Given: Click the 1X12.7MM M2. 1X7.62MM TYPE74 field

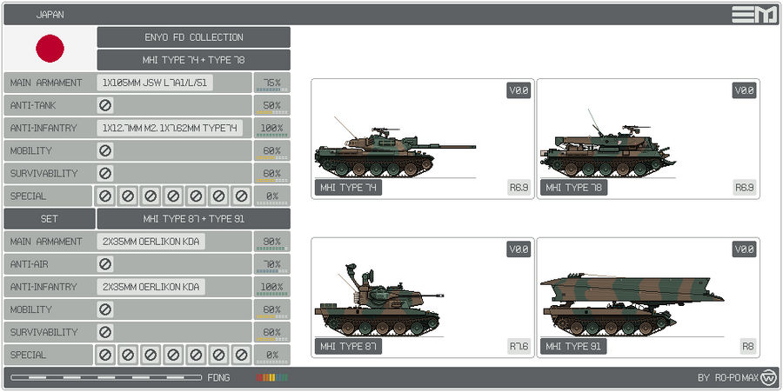Looking at the screenshot, I should (170, 128).
